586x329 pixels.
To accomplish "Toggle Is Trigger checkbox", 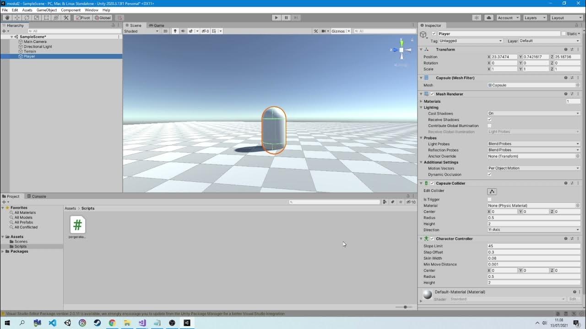I will click(x=489, y=199).
